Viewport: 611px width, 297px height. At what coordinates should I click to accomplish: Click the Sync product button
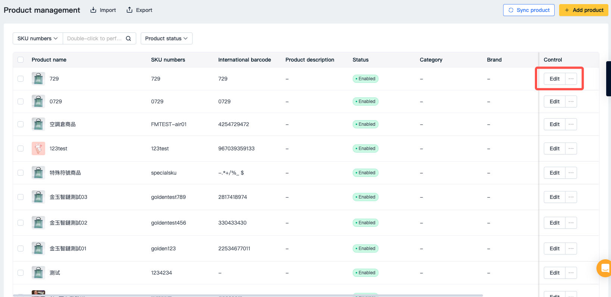[529, 10]
